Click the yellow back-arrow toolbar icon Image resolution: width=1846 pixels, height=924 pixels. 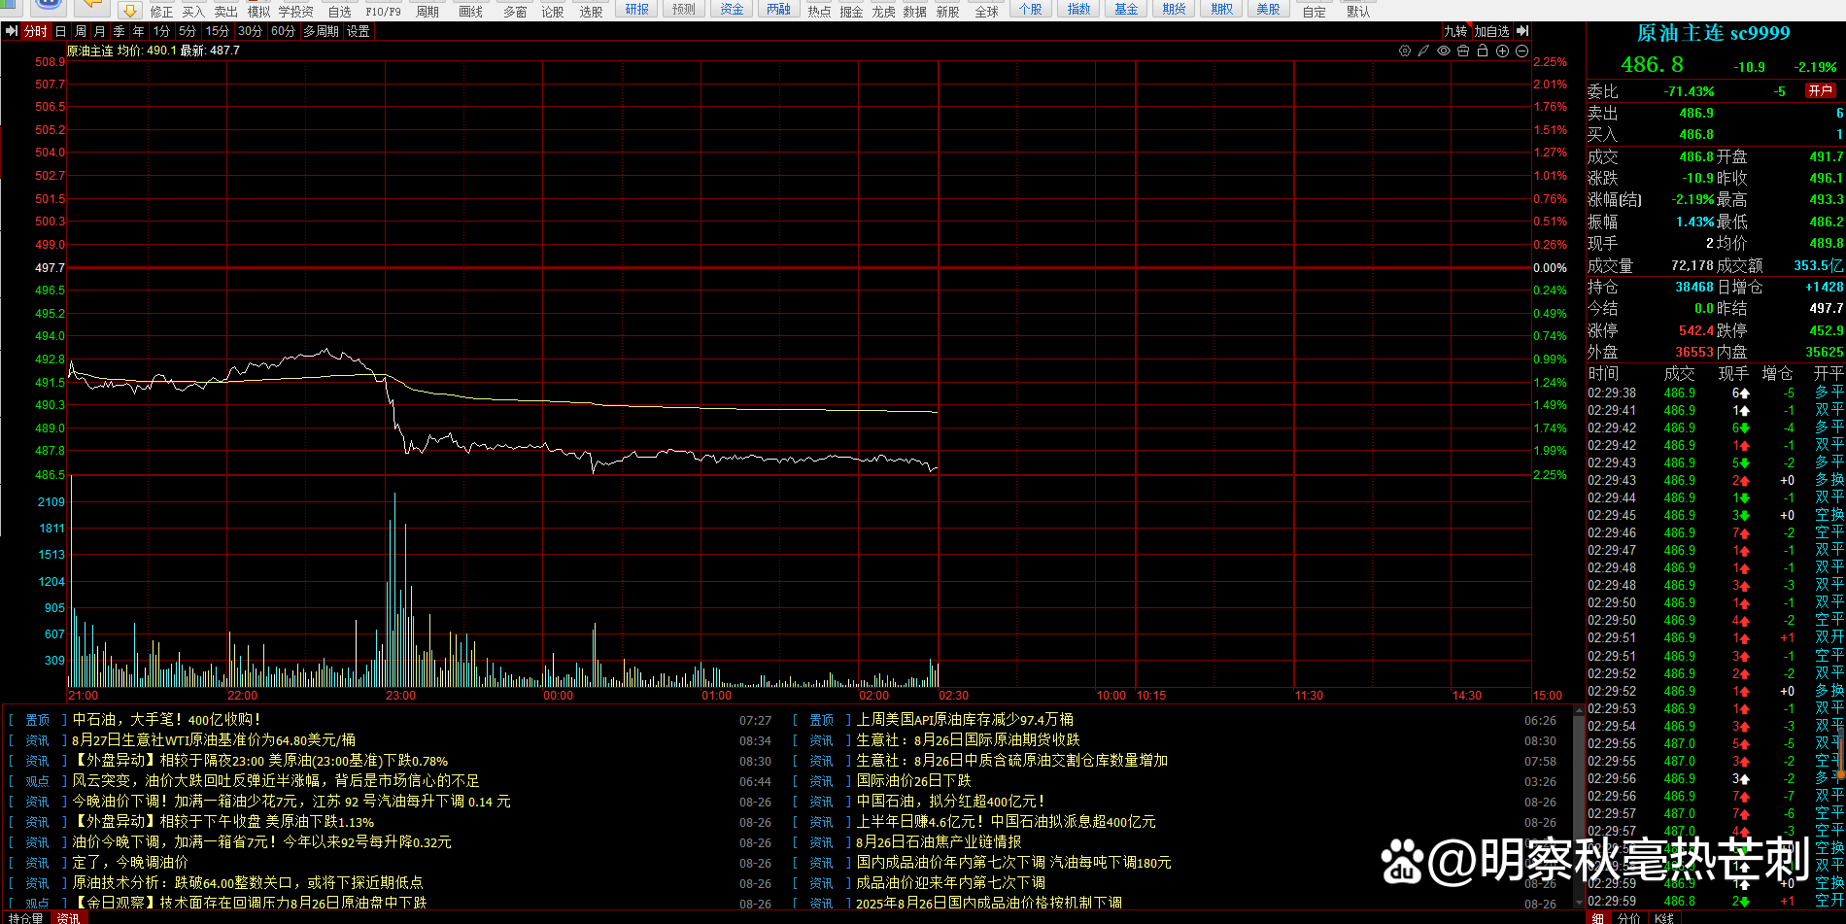tap(92, 7)
